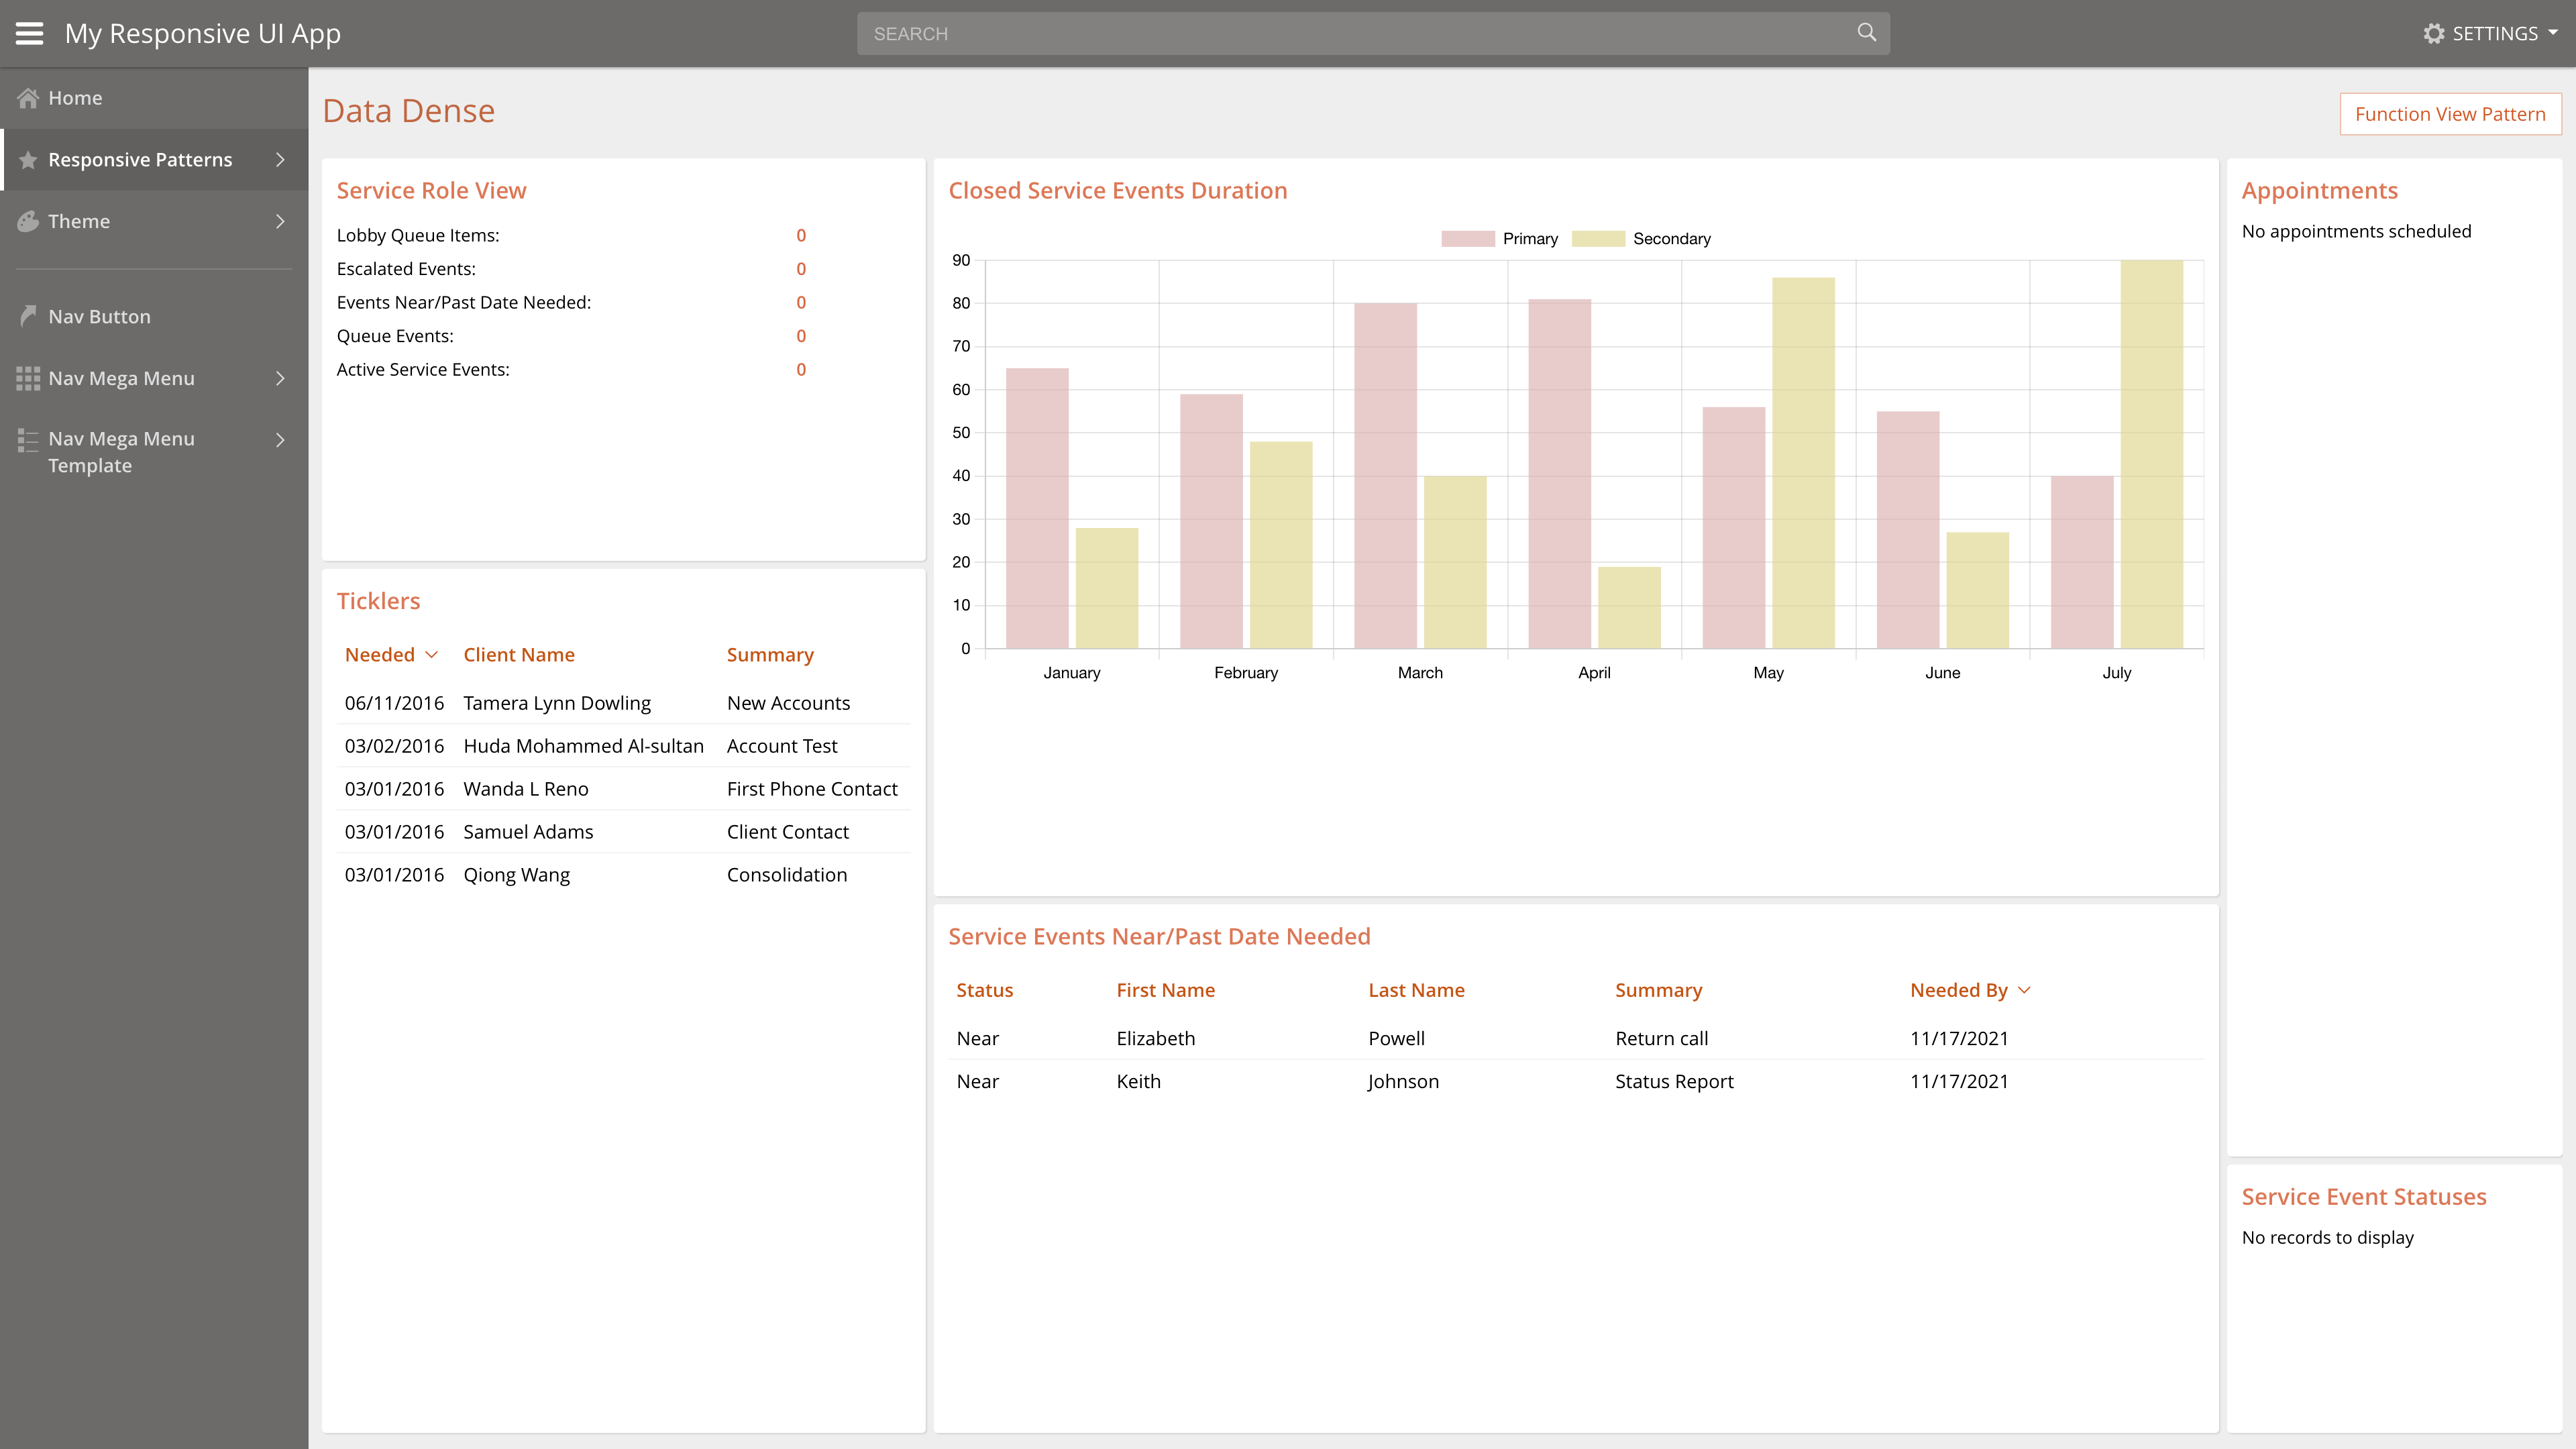2576x1449 pixels.
Task: Click the search magnifier icon
Action: pyautogui.click(x=1866, y=32)
